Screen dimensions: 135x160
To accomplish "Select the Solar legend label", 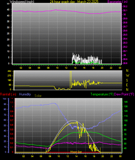I will coord(38,96).
